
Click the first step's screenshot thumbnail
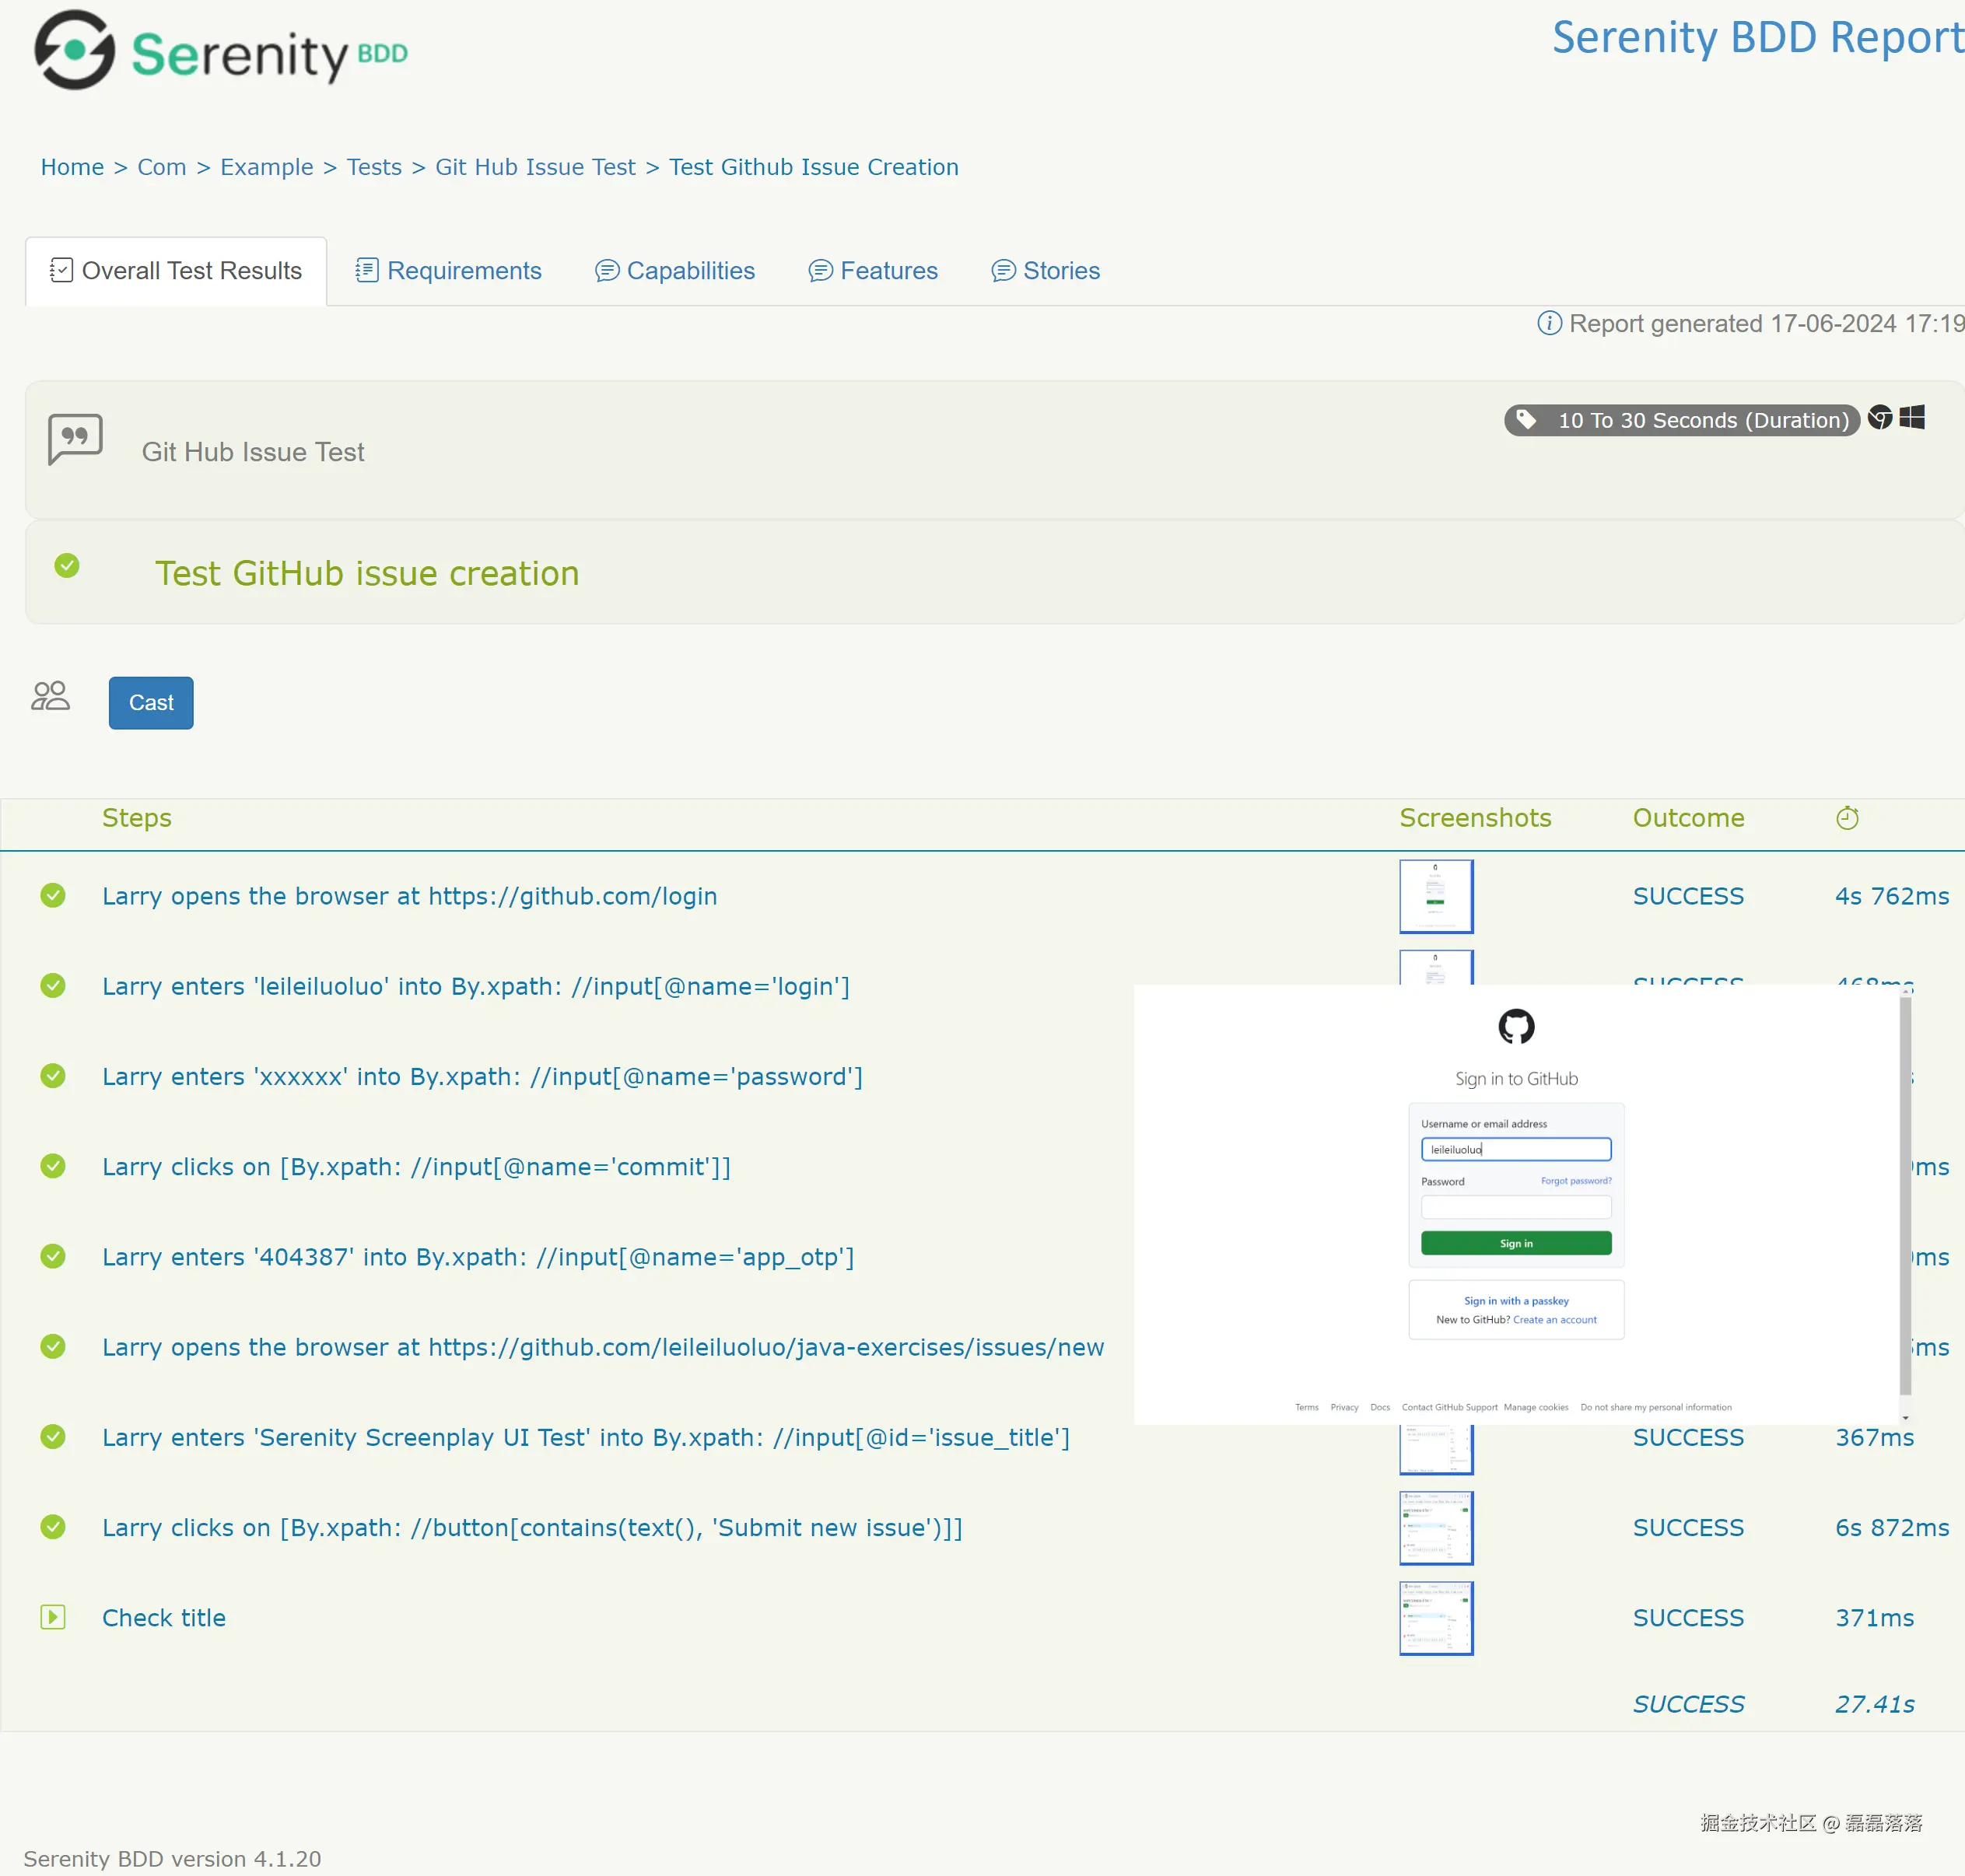pos(1435,895)
